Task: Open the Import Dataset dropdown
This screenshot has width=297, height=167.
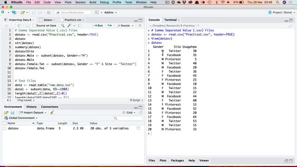Action: [32, 113]
